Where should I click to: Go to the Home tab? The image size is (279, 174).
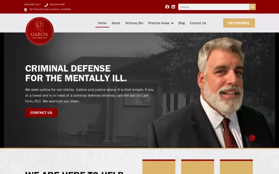(102, 23)
